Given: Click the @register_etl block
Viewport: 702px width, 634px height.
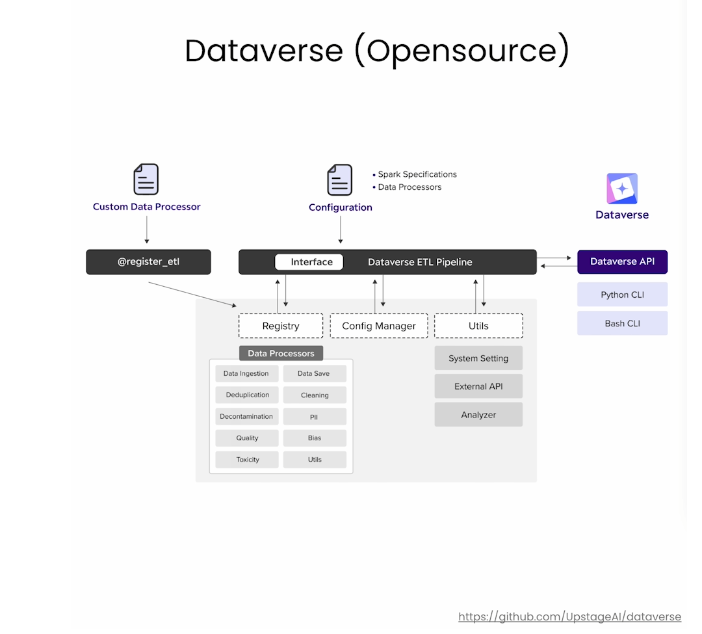Looking at the screenshot, I should click(148, 262).
